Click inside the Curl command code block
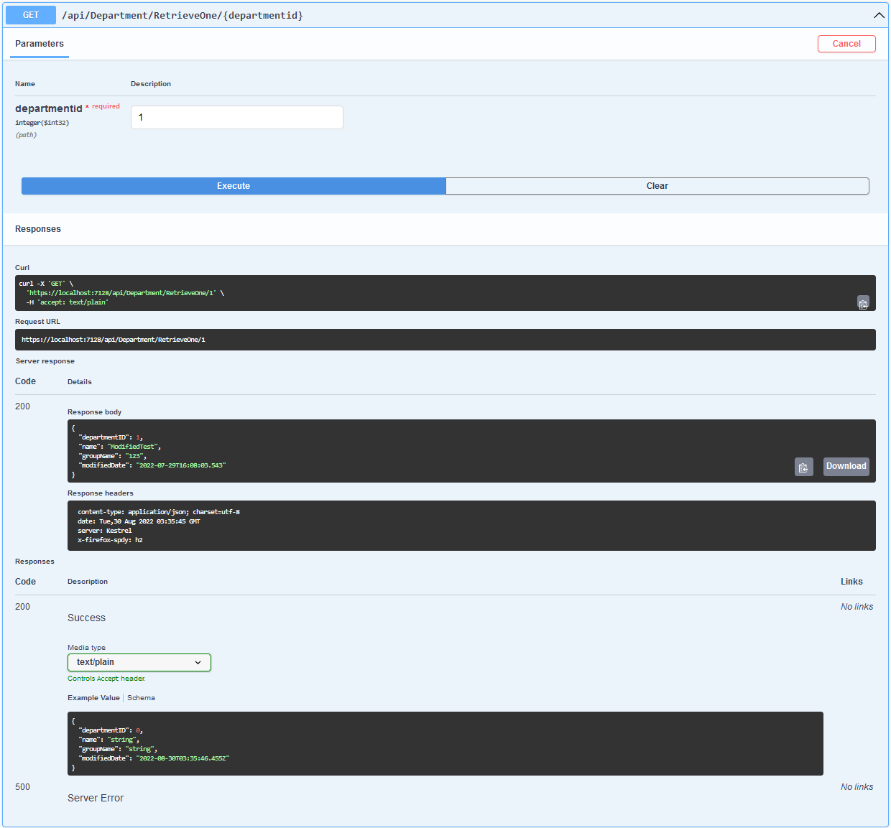Screen dimensions: 891x828 [x=431, y=293]
